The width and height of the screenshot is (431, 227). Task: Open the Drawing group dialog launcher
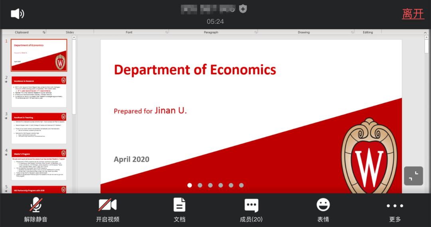click(352, 32)
